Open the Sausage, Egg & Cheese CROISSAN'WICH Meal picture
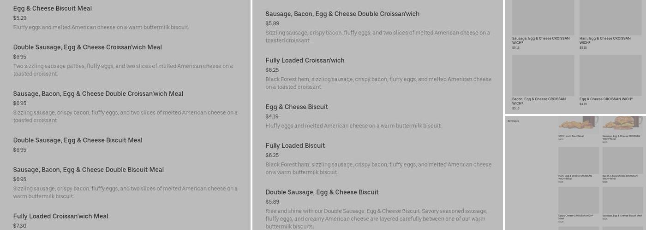The height and width of the screenshot is (230, 646). coord(622,124)
